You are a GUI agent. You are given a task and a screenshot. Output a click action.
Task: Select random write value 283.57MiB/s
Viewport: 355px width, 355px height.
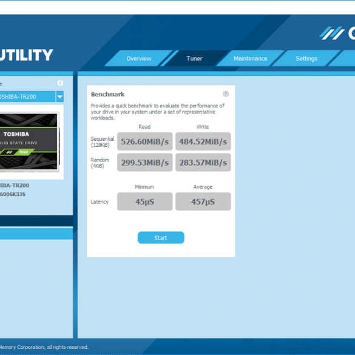coord(203,163)
